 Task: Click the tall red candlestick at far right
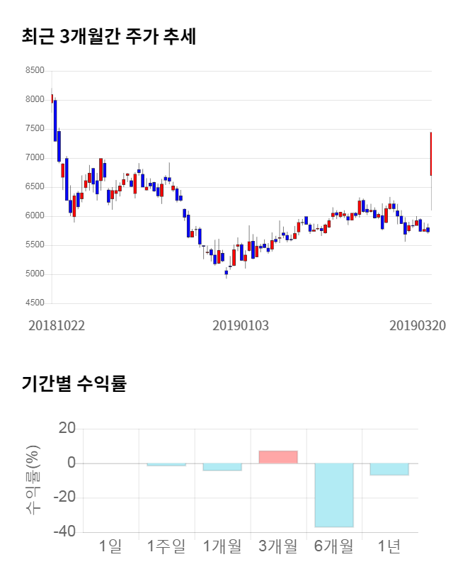click(431, 154)
